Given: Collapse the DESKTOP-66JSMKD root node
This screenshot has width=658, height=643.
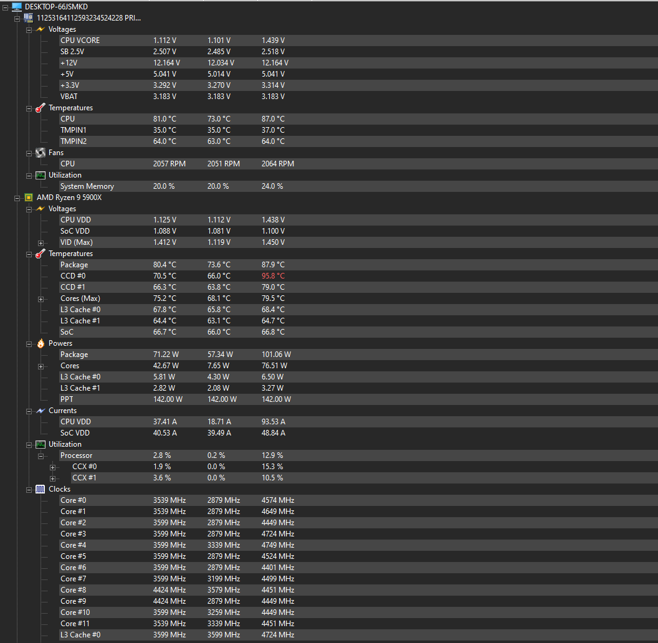Looking at the screenshot, I should click(6, 7).
